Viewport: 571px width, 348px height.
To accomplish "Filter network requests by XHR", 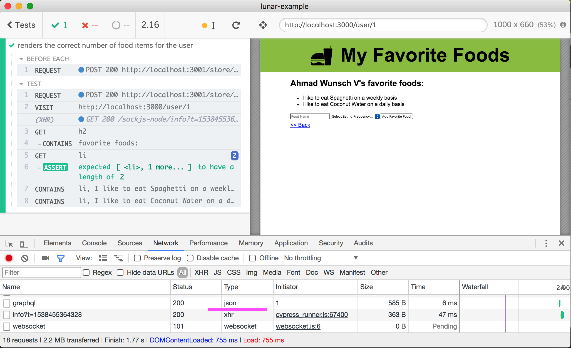I will click(x=201, y=273).
